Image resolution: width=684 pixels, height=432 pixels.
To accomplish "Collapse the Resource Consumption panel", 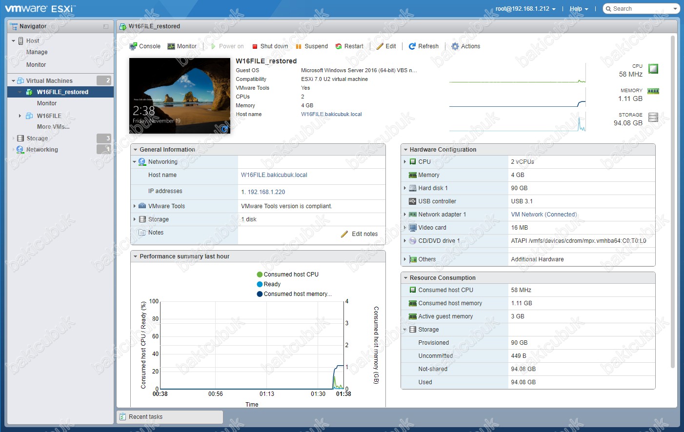I will 405,278.
